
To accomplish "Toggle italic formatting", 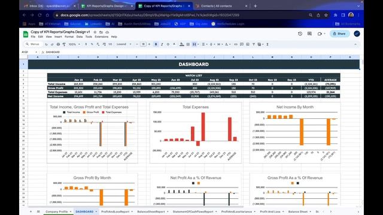I will 162,44.
